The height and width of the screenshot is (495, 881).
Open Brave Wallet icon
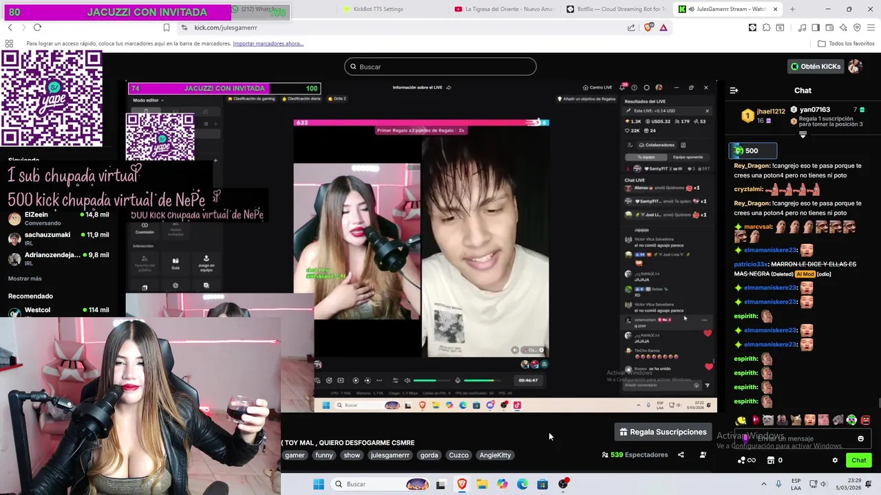830,27
